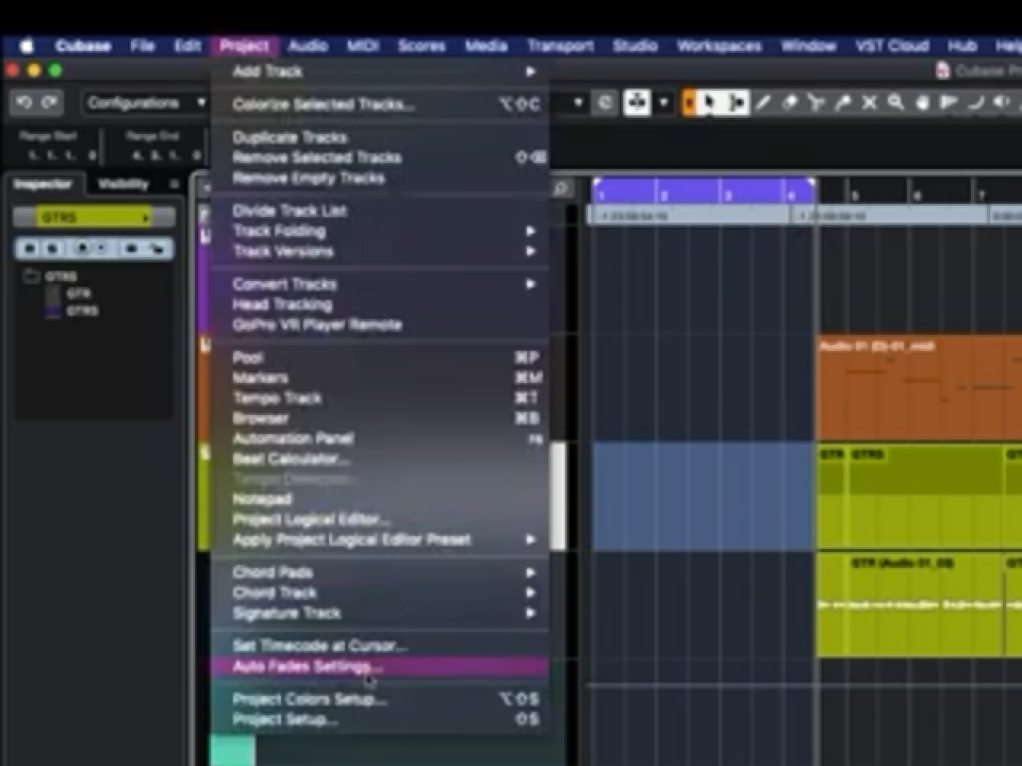1022x766 pixels.
Task: Expand Apply Project Logical Editor Preset submenu
Action: (381, 540)
